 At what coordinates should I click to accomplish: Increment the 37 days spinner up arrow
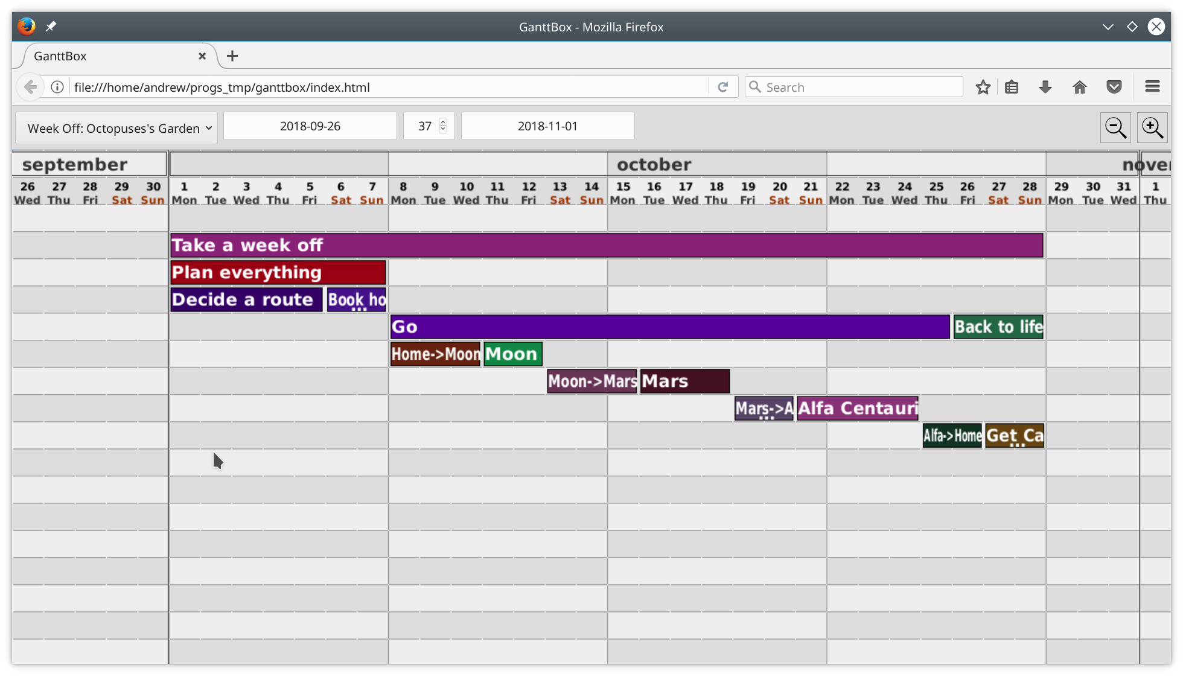443,121
